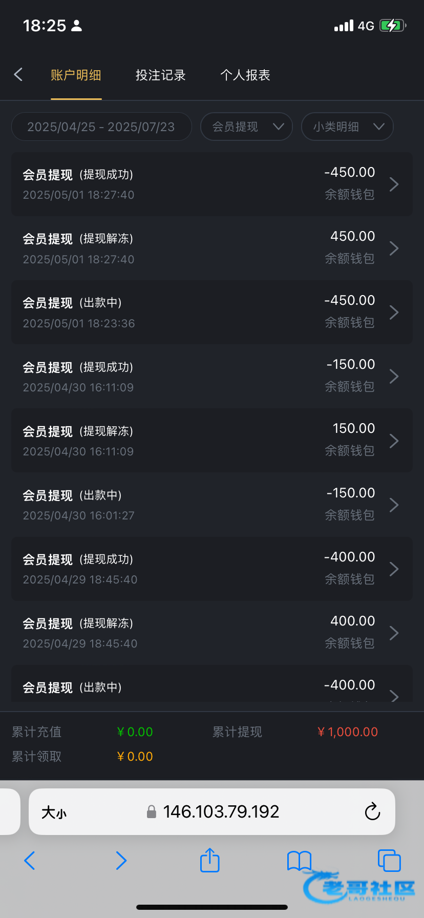Tap the back arrow in the app header
Viewport: 424px width, 918px height.
18,75
